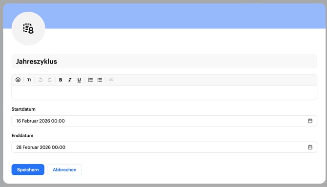
Task: Insert a numbered list
Action: pyautogui.click(x=90, y=80)
